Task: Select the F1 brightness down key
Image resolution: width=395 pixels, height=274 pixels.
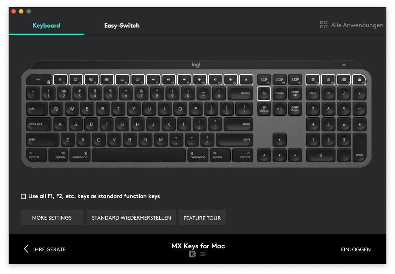Action: (60, 80)
